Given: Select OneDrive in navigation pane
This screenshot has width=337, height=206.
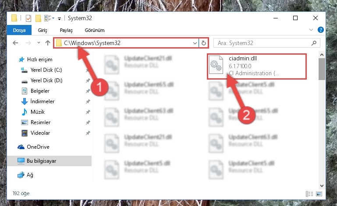Looking at the screenshot, I should tap(38, 147).
